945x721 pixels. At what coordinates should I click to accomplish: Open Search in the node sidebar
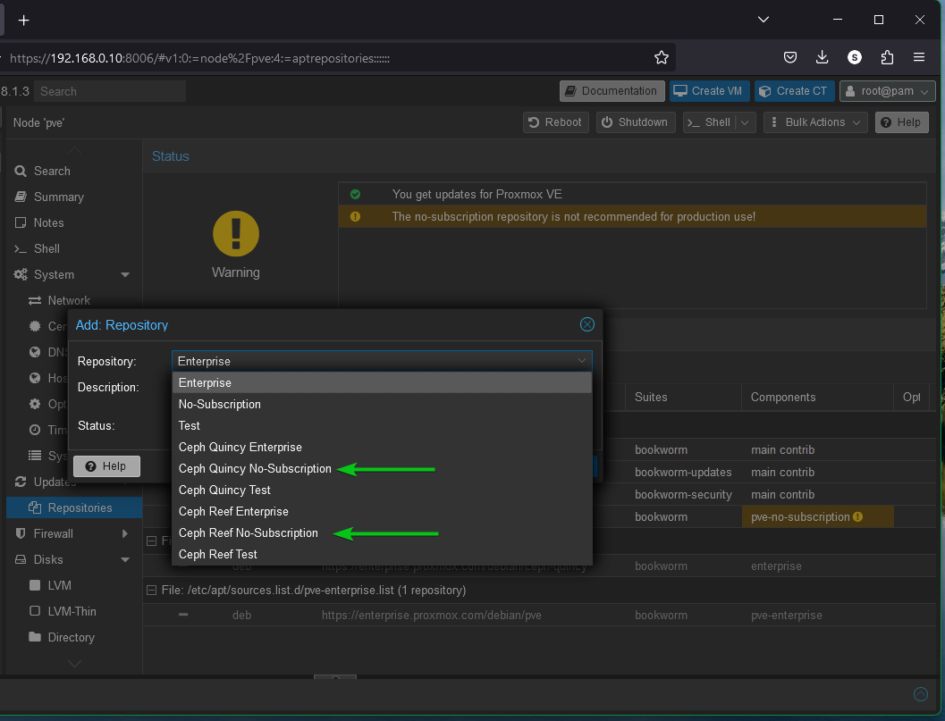pos(52,171)
